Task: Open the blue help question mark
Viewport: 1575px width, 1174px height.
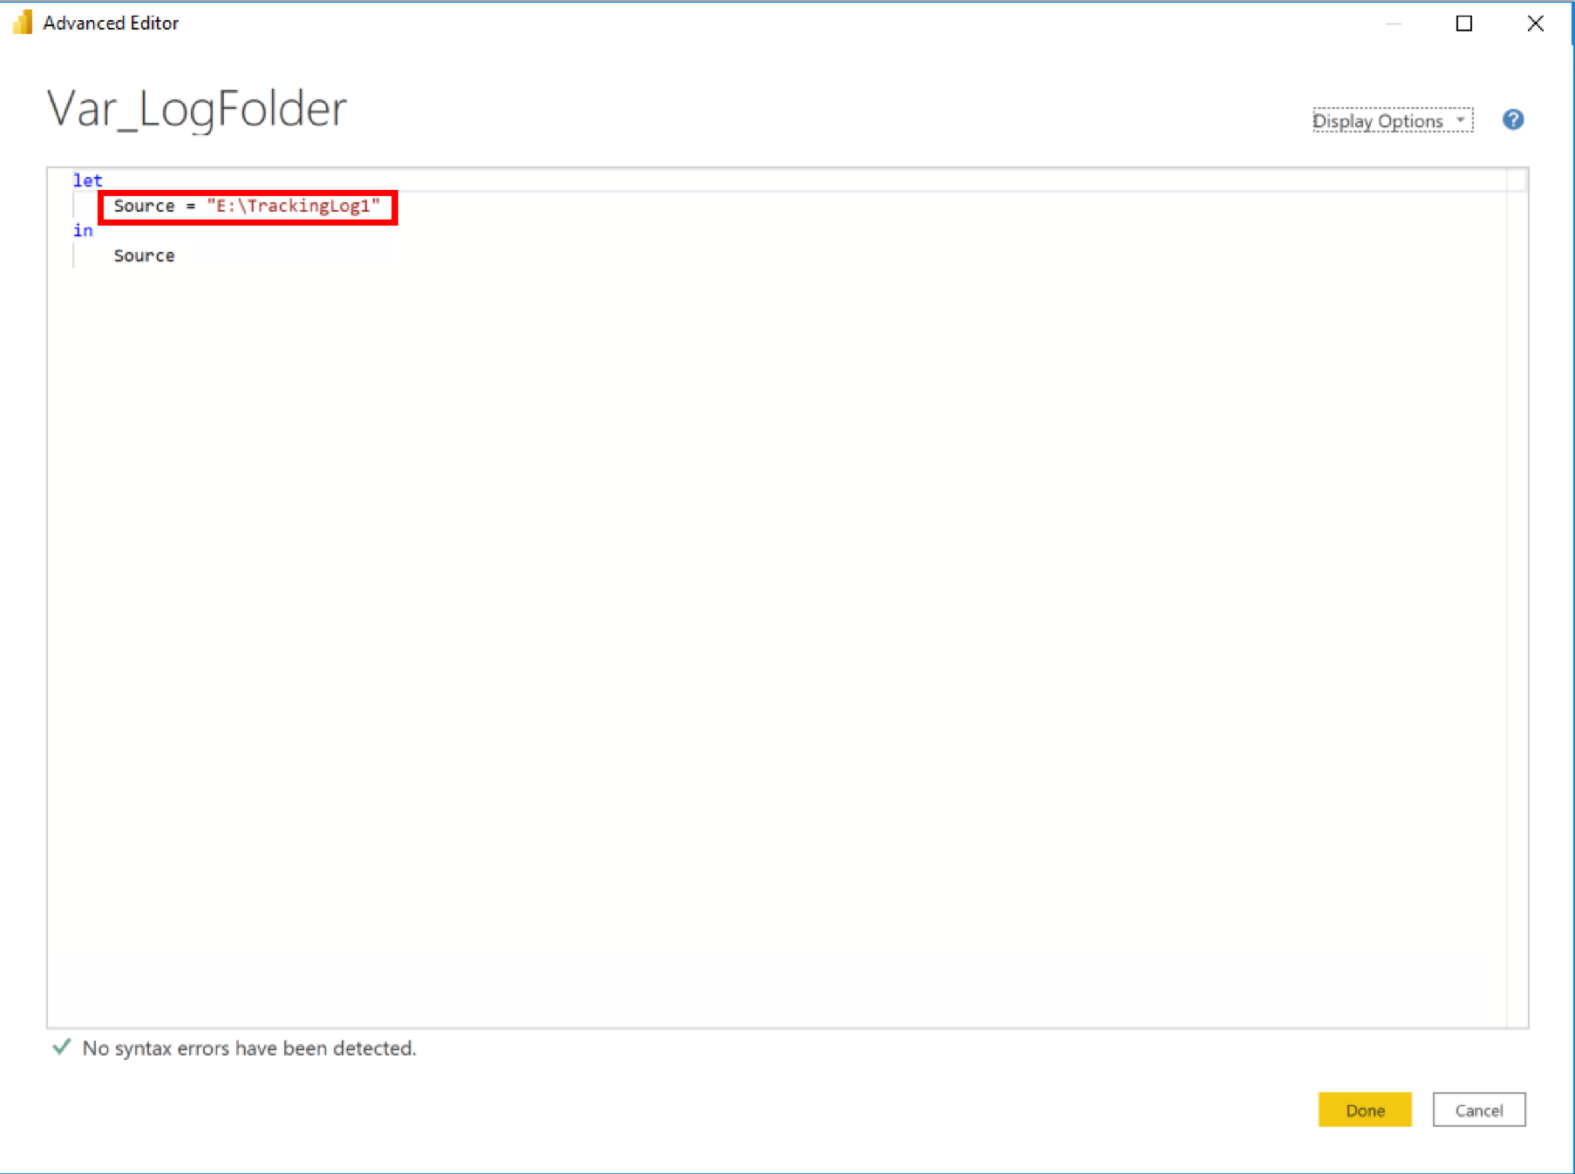Action: pos(1514,120)
